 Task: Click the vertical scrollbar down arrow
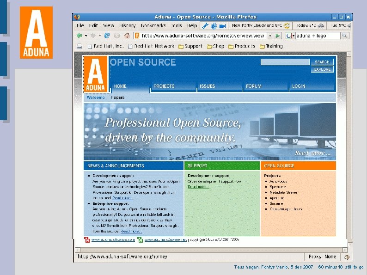coord(350,245)
